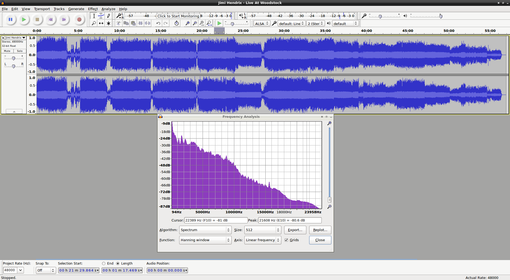
Task: Open the Transport menu
Action: click(x=42, y=9)
